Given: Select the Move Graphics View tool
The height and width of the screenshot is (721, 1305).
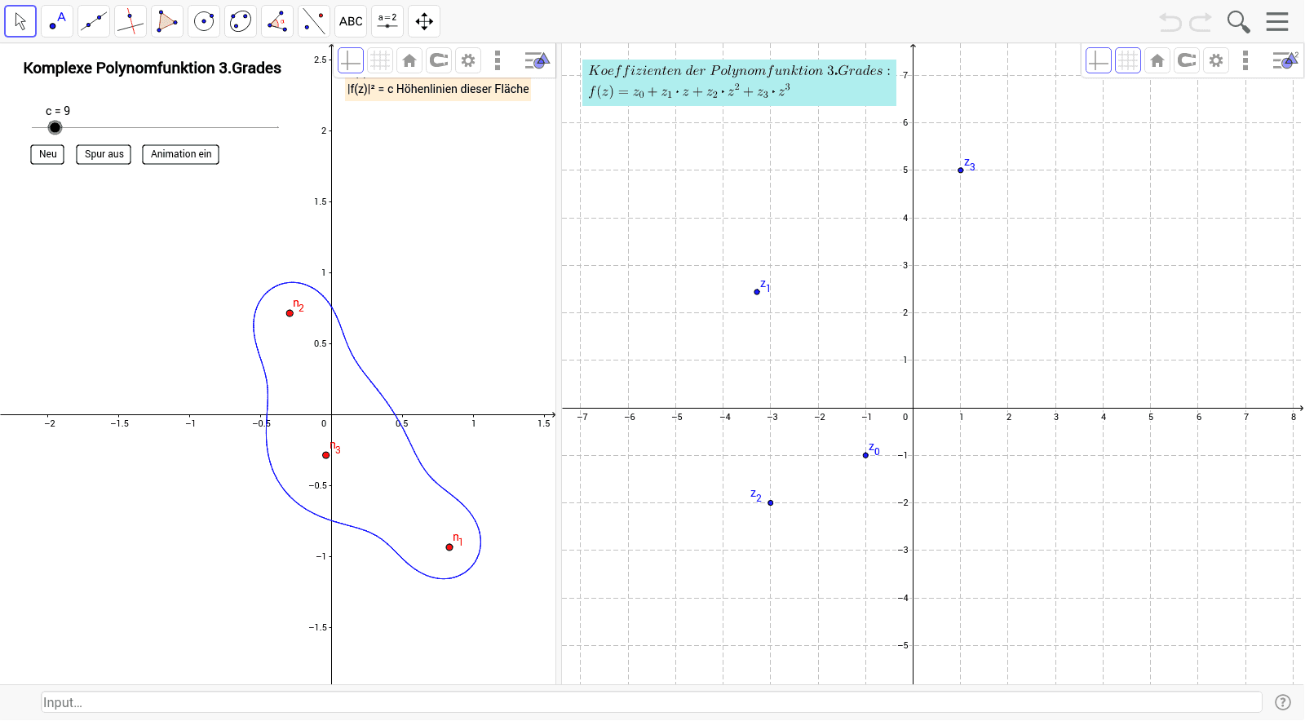Looking at the screenshot, I should tap(424, 21).
